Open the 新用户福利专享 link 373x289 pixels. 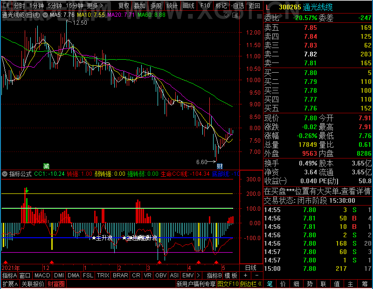196,284
